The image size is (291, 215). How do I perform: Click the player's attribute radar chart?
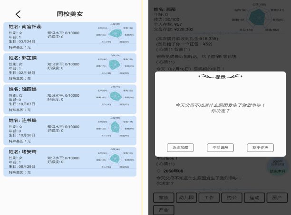click(257, 18)
